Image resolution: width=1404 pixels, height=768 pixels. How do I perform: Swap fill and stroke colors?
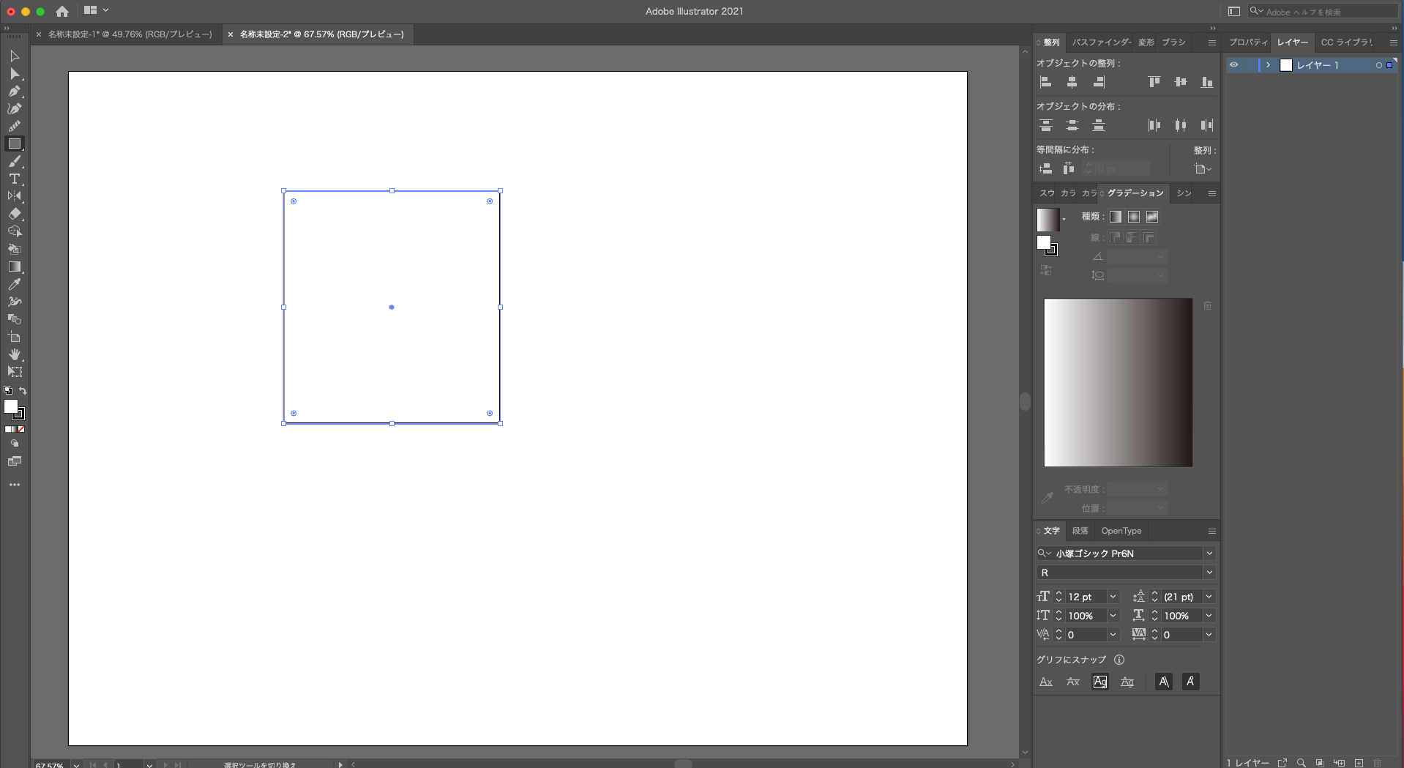[x=23, y=391]
